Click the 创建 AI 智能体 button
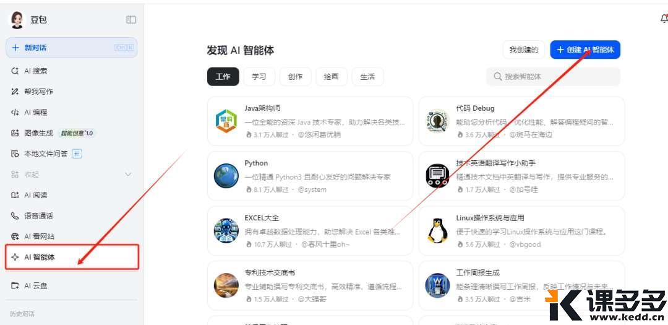 pos(585,50)
